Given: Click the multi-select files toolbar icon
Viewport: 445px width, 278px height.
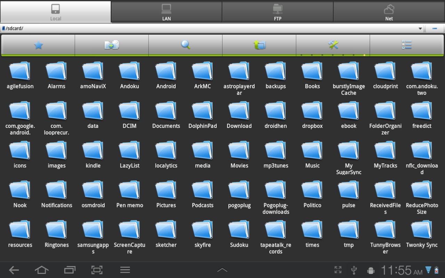Looking at the screenshot, I should pos(112,45).
